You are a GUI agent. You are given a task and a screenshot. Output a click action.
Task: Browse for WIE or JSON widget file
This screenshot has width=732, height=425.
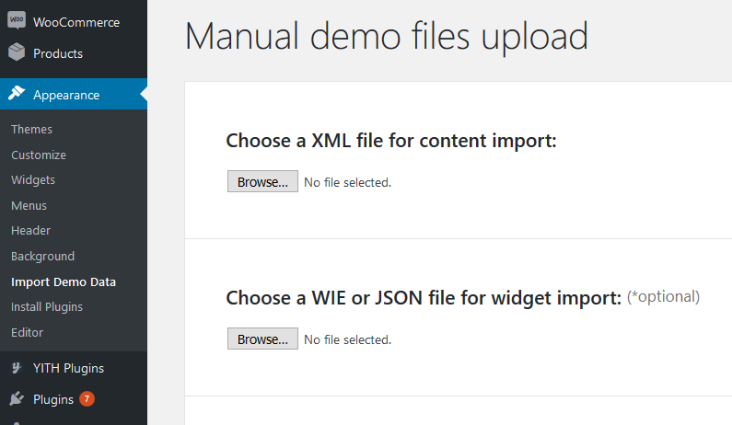coord(262,339)
